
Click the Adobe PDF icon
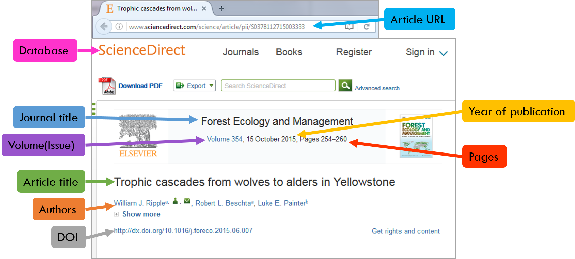pyautogui.click(x=107, y=86)
